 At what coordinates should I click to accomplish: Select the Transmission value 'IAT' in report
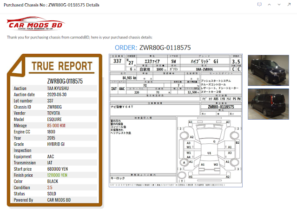pyautogui.click(x=50, y=163)
